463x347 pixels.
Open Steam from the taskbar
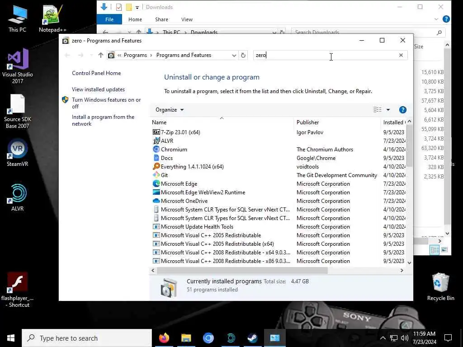[252, 338]
